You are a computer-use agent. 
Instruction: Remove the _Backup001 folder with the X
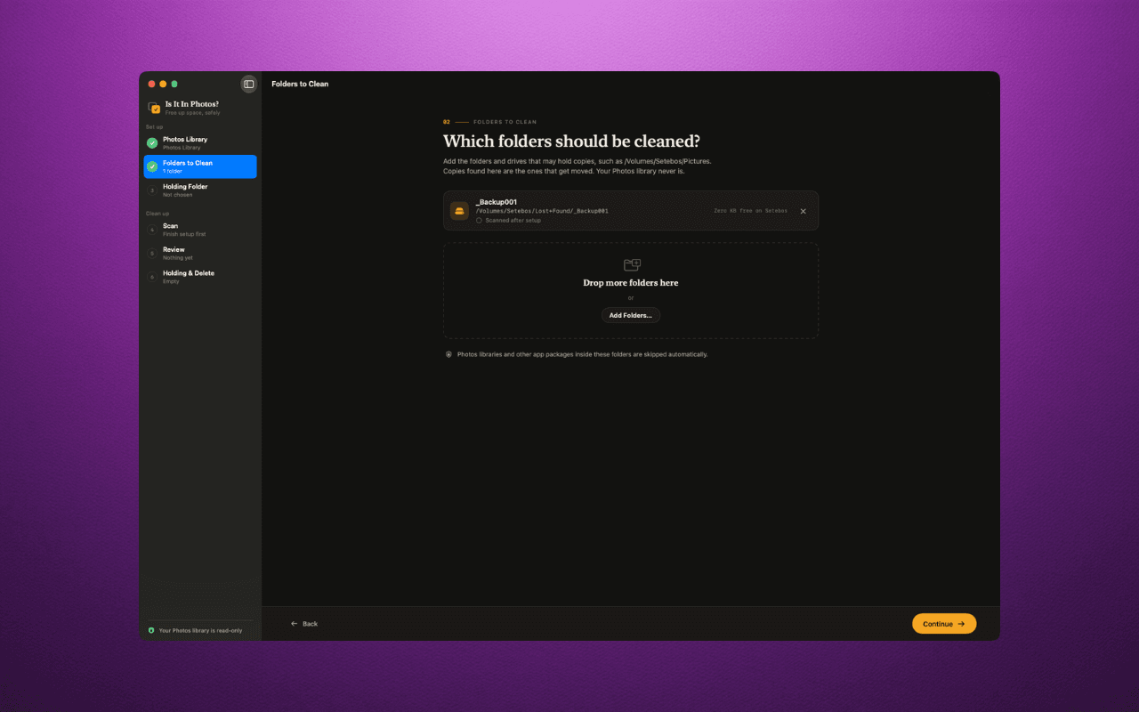point(803,211)
